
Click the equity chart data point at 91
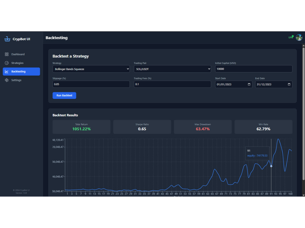coord(271,166)
